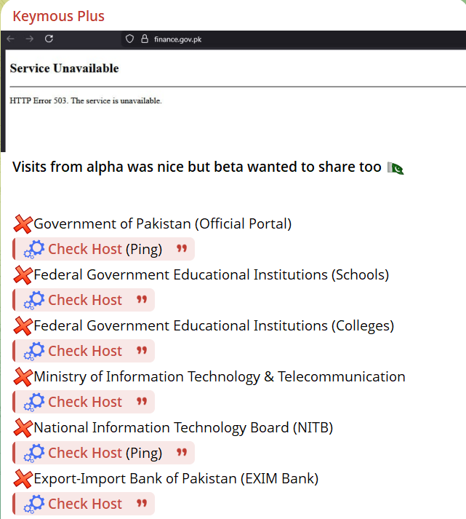
Task: Click quote mark icon under EXIM Bank
Action: click(x=142, y=504)
